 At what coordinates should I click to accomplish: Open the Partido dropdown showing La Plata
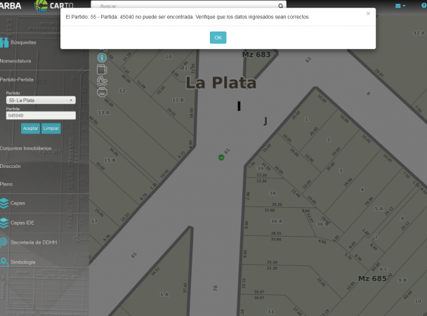41,100
